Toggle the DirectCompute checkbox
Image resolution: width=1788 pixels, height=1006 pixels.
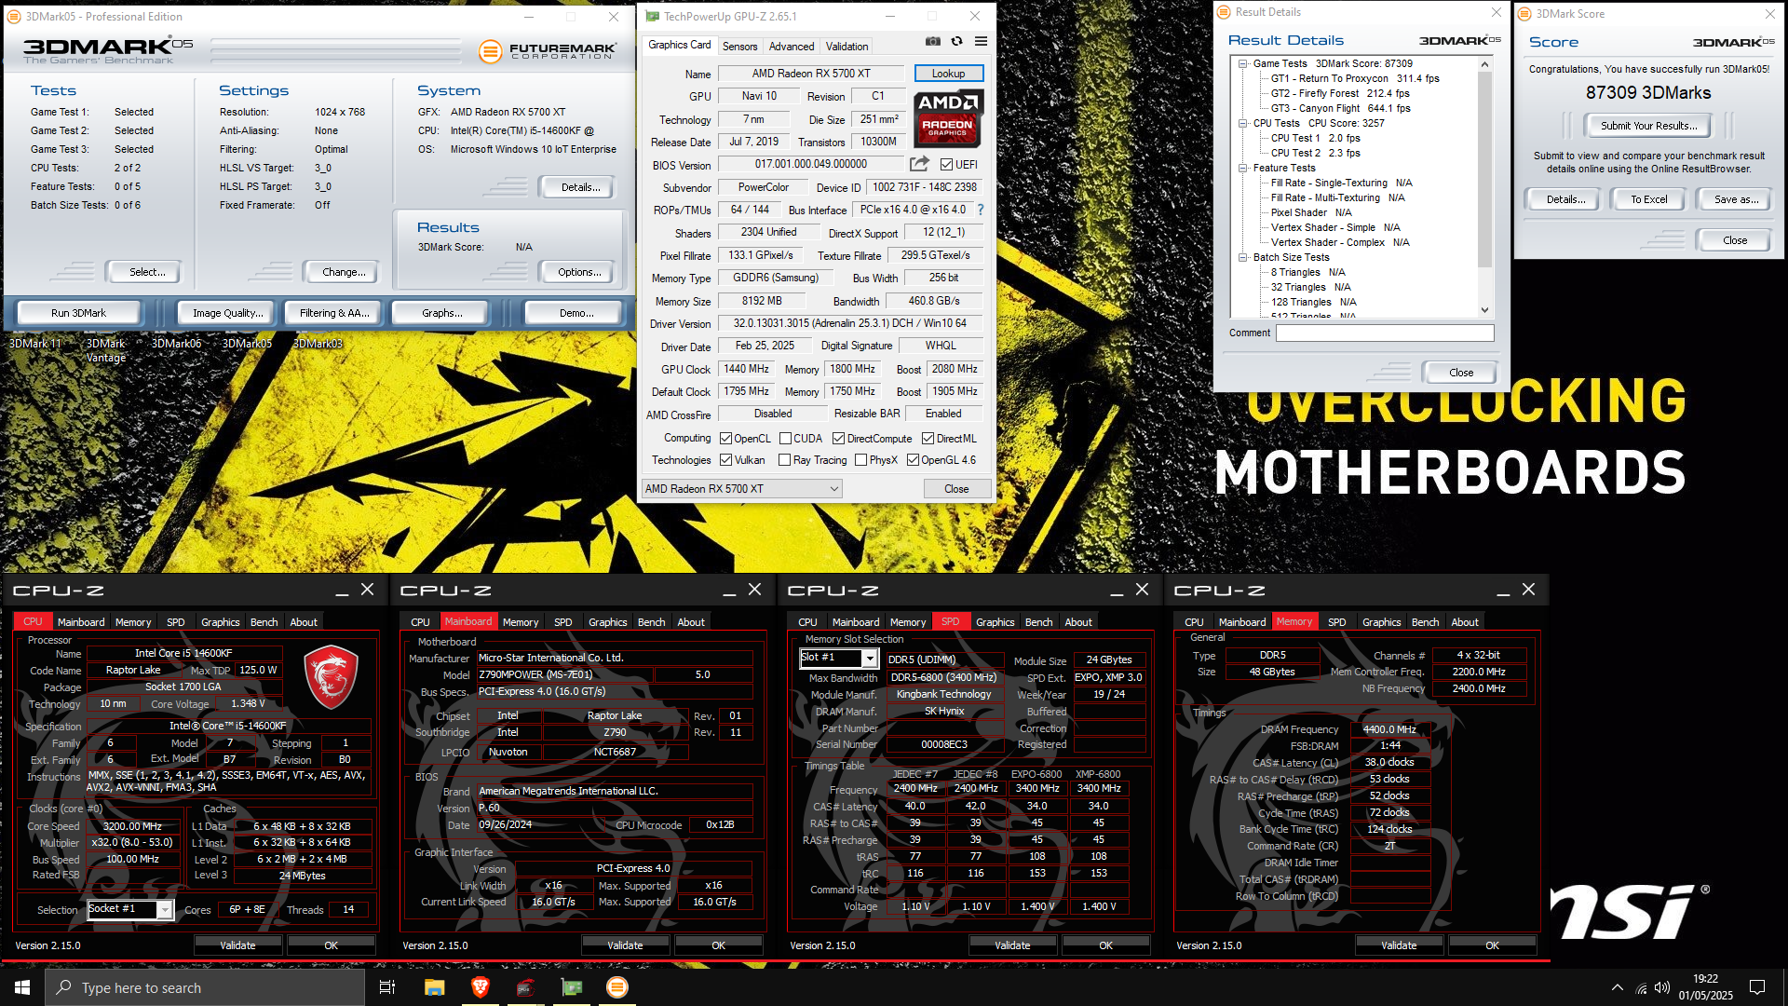pyautogui.click(x=838, y=439)
